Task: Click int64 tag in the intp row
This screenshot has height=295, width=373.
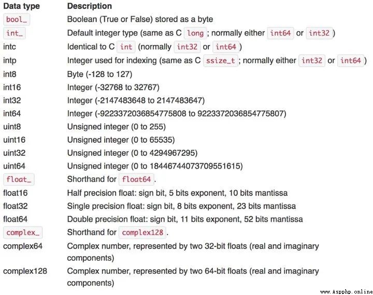Action: pos(351,61)
